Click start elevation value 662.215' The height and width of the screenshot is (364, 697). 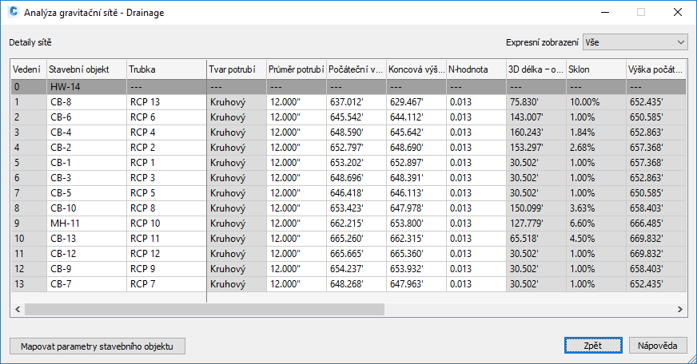356,224
